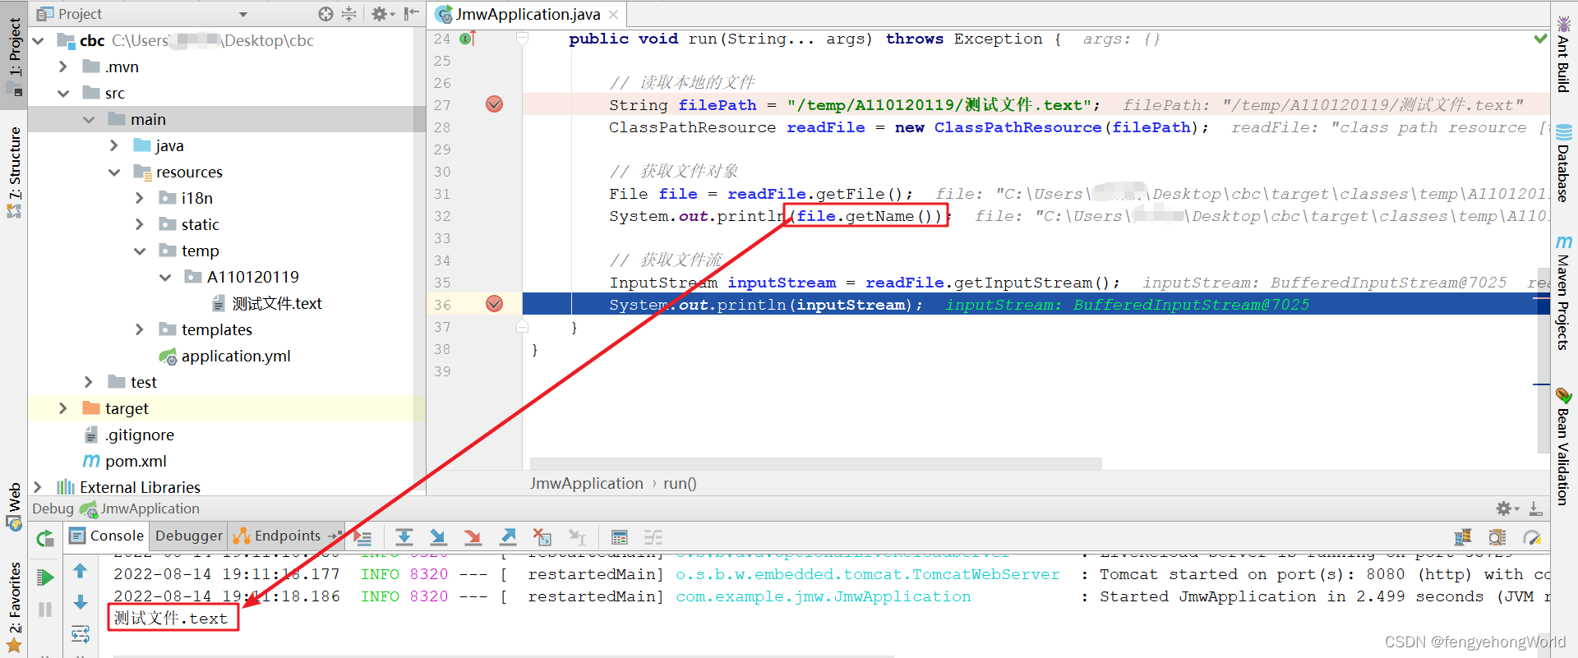This screenshot has width=1578, height=658.
Task: Click the fold end marker at line 37
Action: tap(522, 327)
